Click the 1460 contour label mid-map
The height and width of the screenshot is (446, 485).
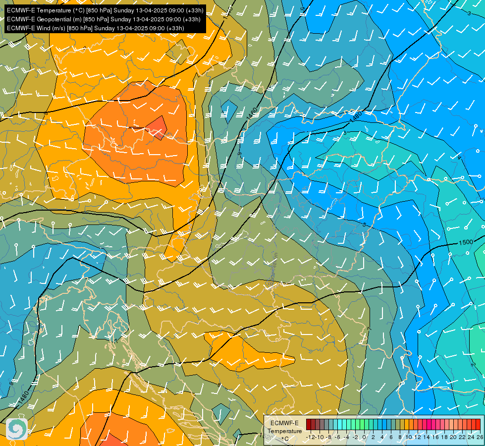[x=252, y=114]
